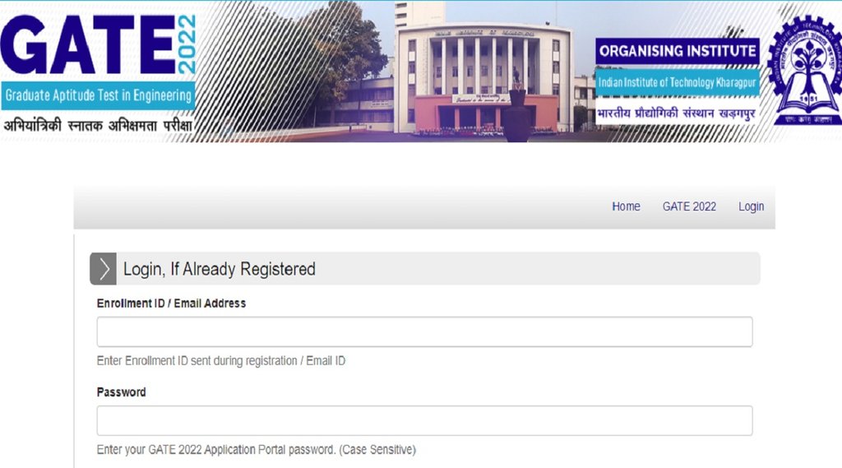Viewport: 842px width, 468px height.
Task: Click the "Login, If Already Registered" heading
Action: pyautogui.click(x=220, y=269)
